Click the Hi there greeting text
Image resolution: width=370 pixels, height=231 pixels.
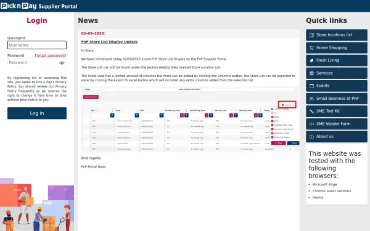(x=88, y=51)
